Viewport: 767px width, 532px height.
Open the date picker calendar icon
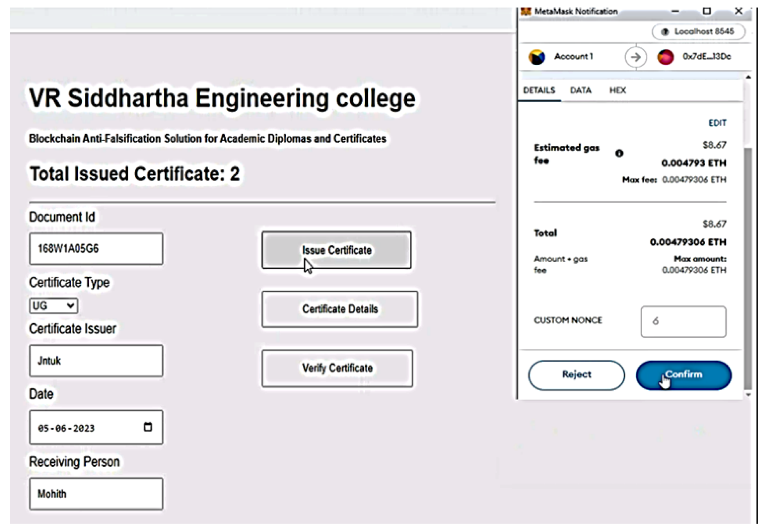(148, 426)
